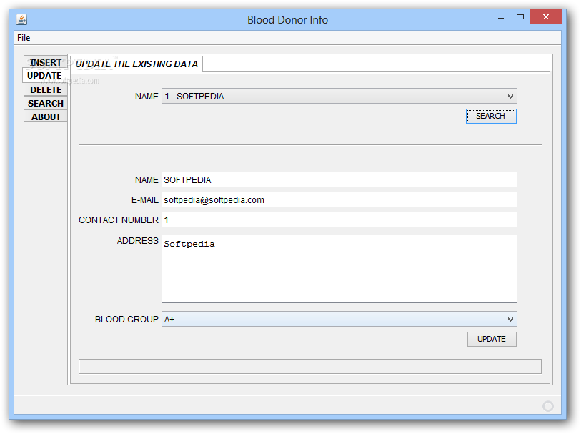Click the SEARCH button under the name selector
The image size is (581, 434).
(491, 116)
